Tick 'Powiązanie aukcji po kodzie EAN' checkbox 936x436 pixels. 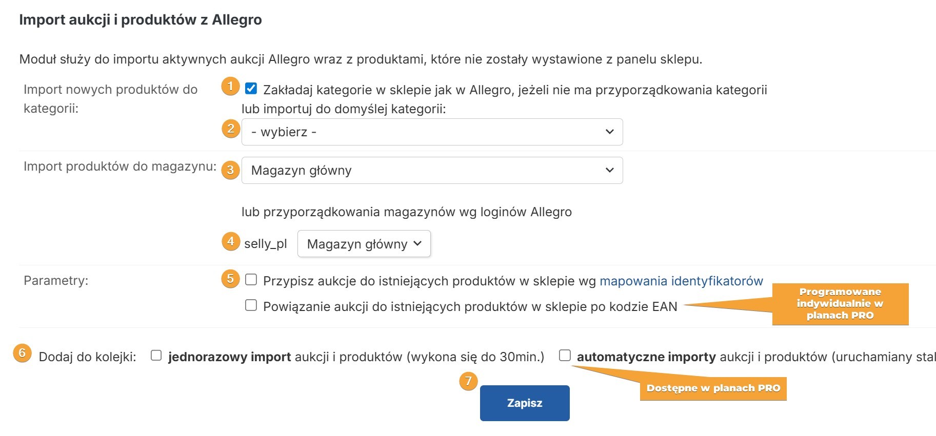coord(251,305)
